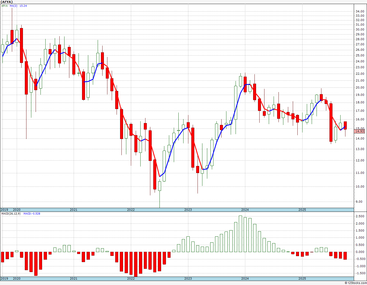Click the last red candlestick beside 14.93

point(345,125)
